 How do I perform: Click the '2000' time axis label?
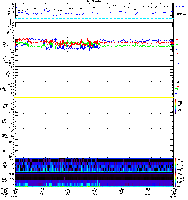tap(67, 195)
